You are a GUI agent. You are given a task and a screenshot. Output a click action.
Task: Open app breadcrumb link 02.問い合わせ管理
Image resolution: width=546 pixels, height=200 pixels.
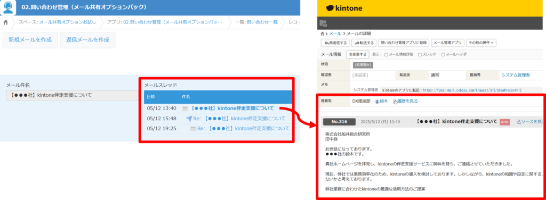173,22
